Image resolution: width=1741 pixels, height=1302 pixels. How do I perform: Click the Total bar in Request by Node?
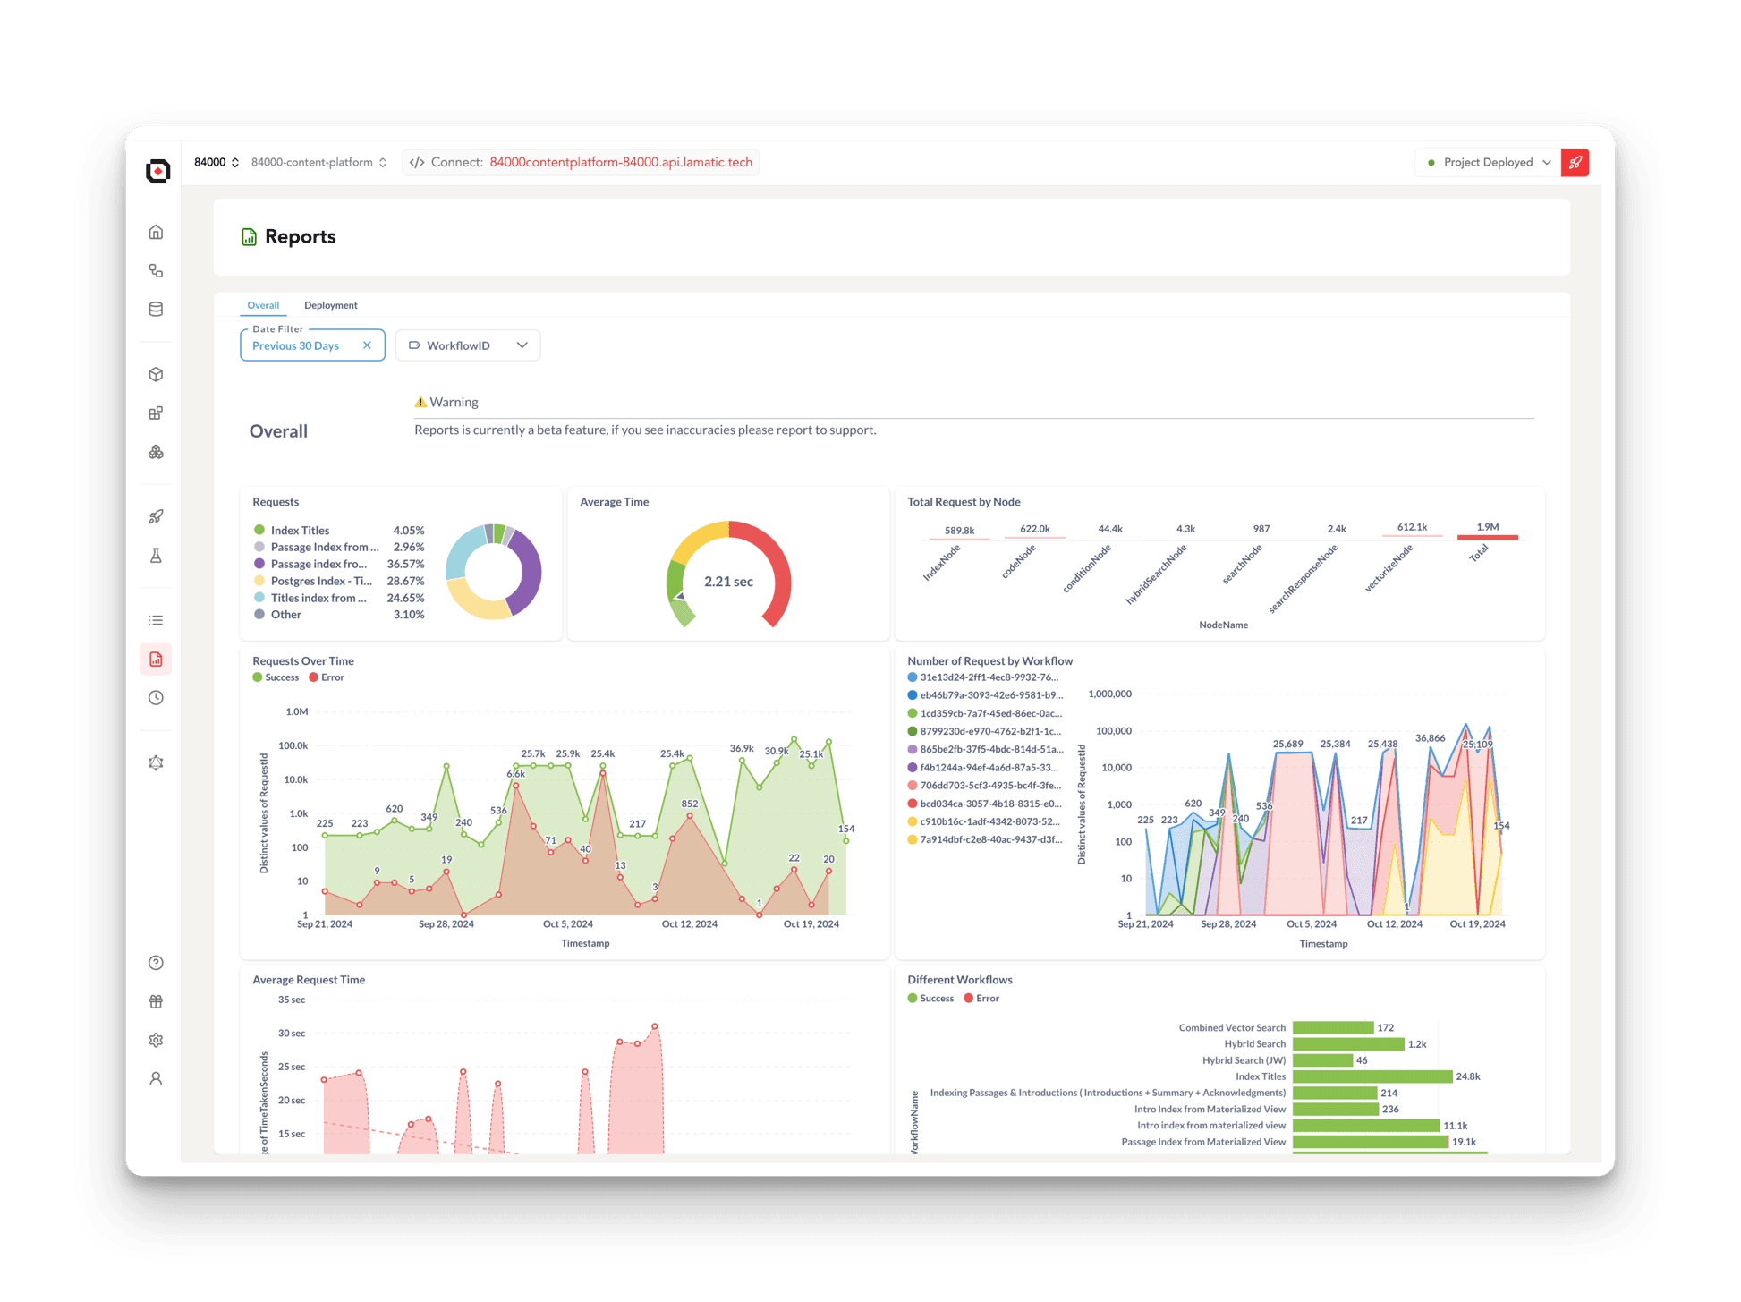point(1488,537)
